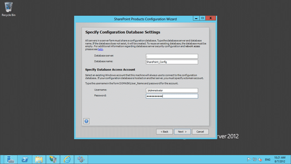The height and width of the screenshot is (164, 291).
Task: Click the Specify Configuration Database Settings heading
Action: point(122,32)
